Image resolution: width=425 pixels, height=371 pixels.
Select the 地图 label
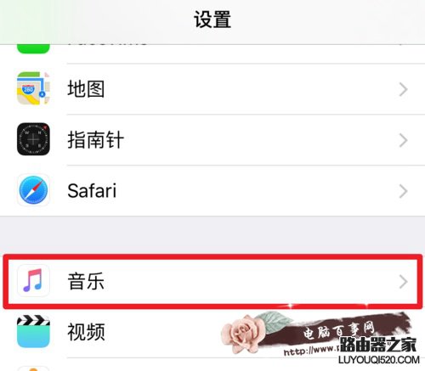click(86, 89)
